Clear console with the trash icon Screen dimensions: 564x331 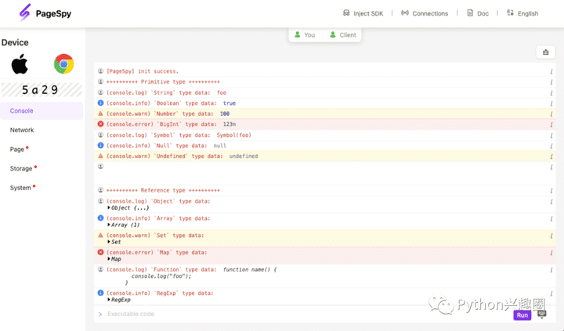[x=546, y=52]
